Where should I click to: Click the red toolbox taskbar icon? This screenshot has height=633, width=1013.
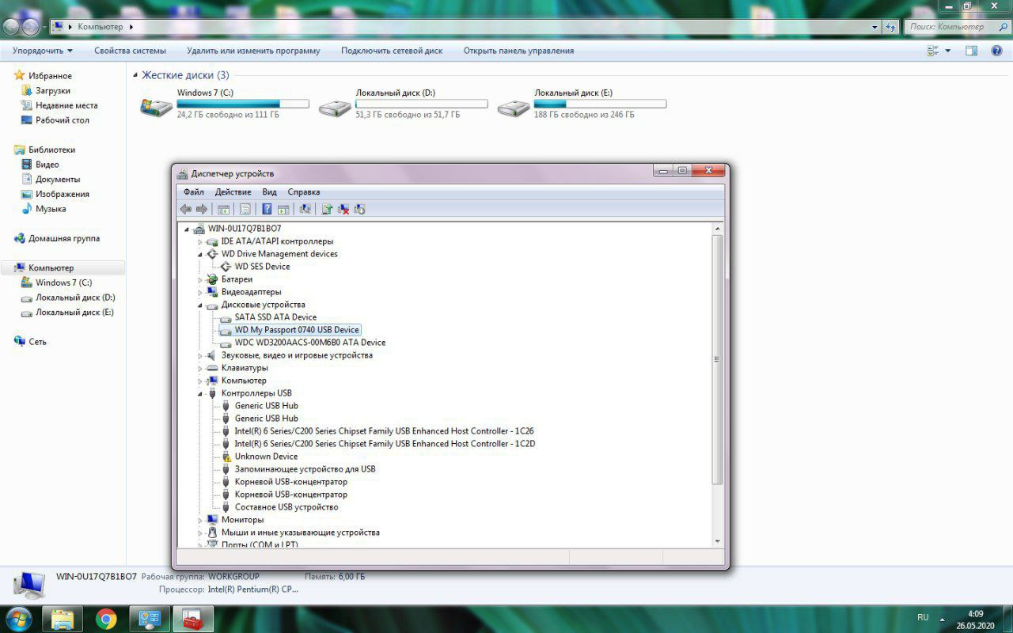click(x=192, y=618)
